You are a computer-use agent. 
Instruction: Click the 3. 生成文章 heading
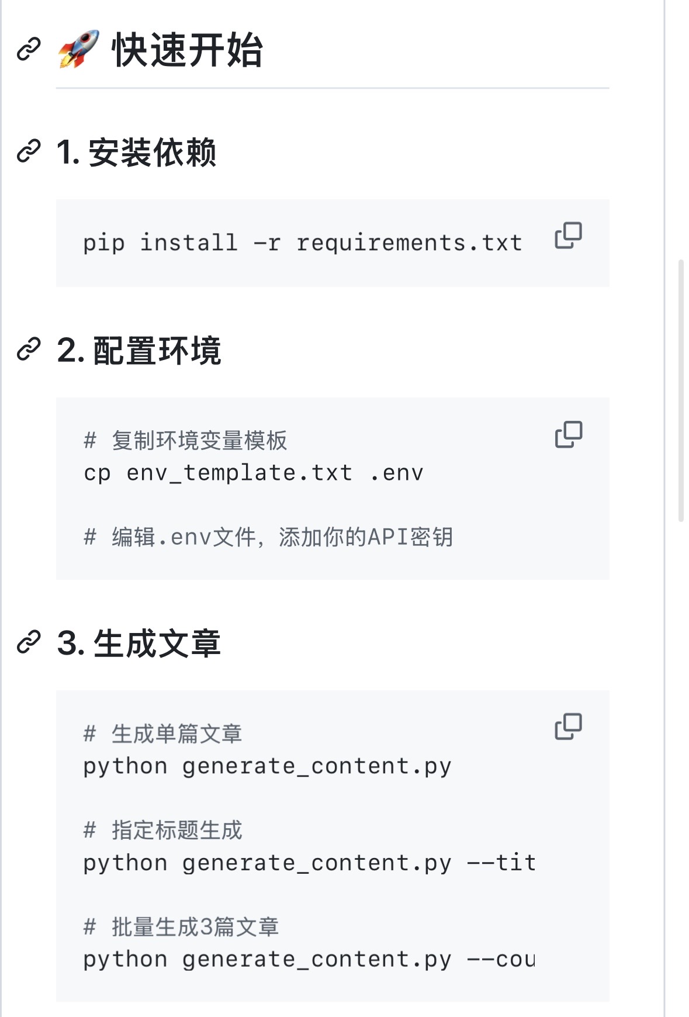pyautogui.click(x=139, y=643)
